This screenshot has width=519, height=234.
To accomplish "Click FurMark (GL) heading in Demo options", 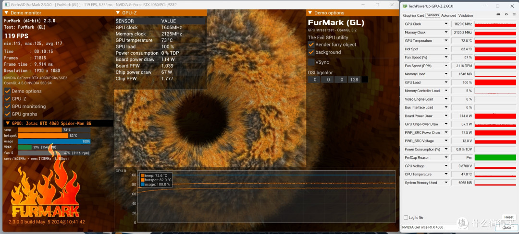I will 336,23.
